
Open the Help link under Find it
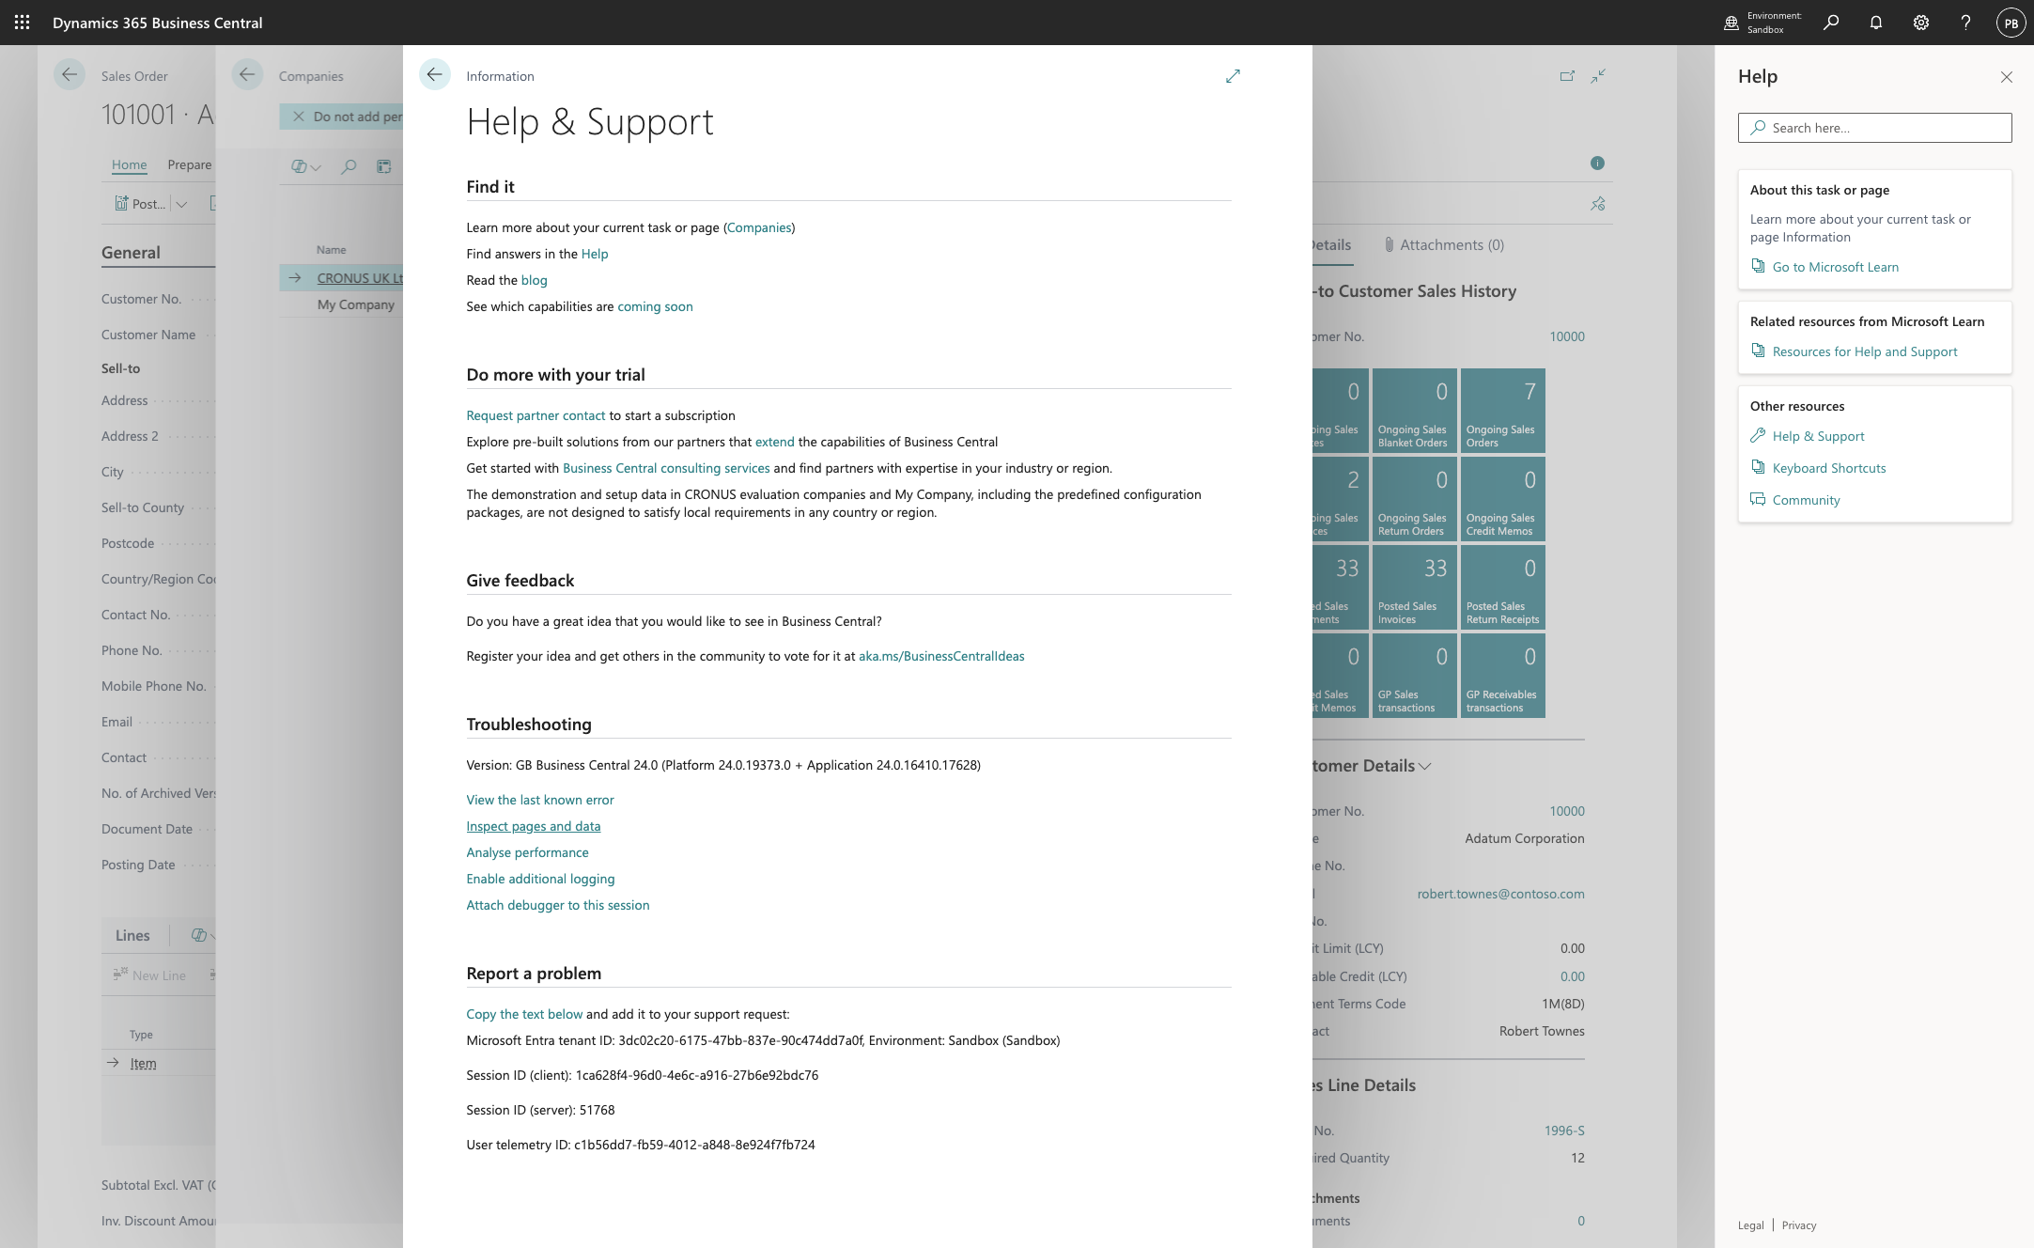point(595,254)
